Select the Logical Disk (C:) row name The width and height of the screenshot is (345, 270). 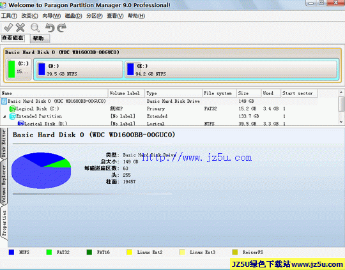pyautogui.click(x=38, y=109)
